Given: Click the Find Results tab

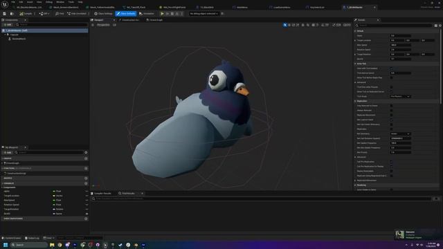Looking at the screenshot, I should pos(129,194).
